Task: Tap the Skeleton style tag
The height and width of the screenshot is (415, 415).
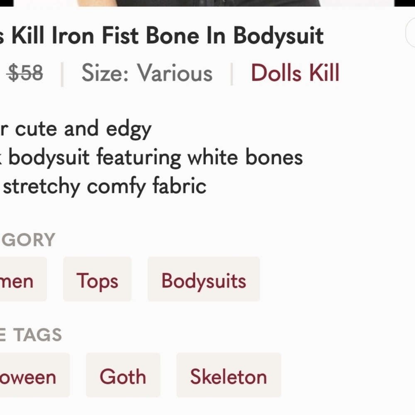Action: click(x=228, y=376)
